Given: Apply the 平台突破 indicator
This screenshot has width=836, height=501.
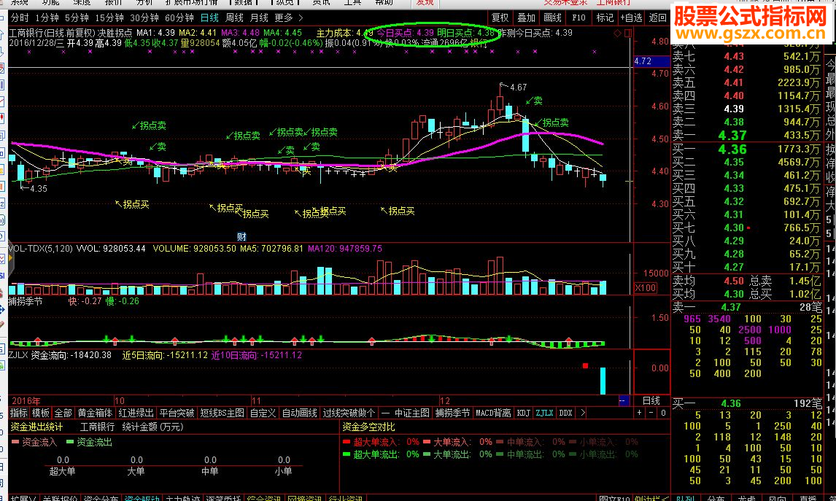Looking at the screenshot, I should click(x=177, y=413).
